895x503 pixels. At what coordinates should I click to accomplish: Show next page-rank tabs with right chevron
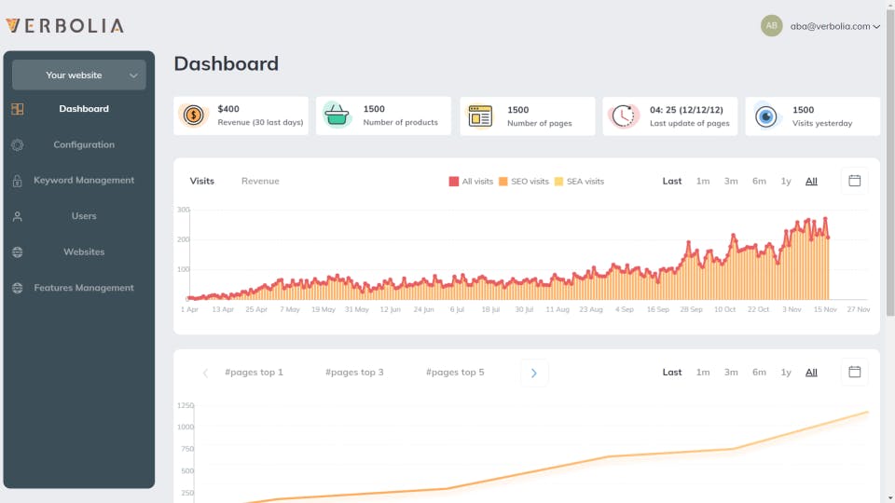point(534,373)
